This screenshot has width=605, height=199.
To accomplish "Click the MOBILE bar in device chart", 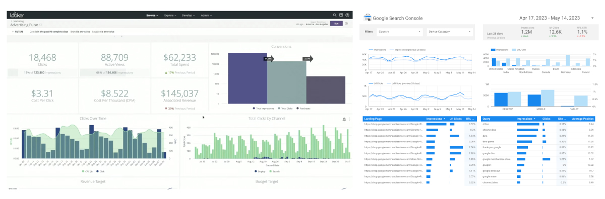I will 534,100.
